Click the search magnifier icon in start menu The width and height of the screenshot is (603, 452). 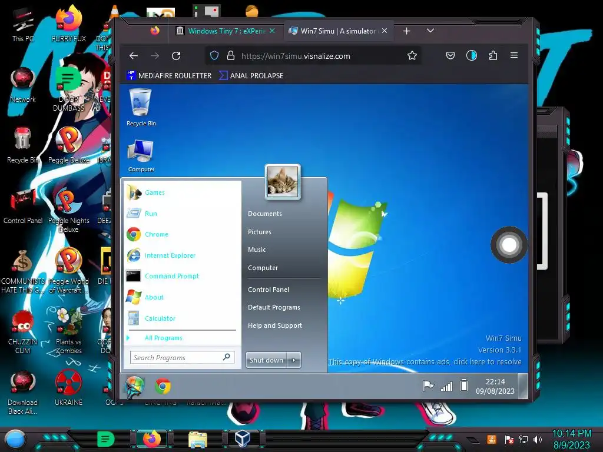(x=227, y=357)
